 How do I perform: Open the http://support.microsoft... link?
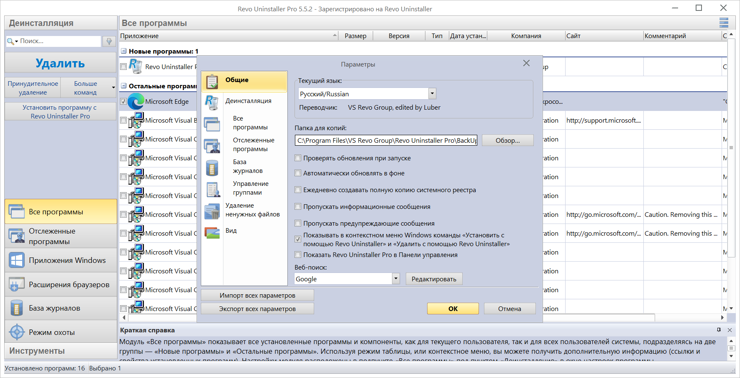[604, 121]
